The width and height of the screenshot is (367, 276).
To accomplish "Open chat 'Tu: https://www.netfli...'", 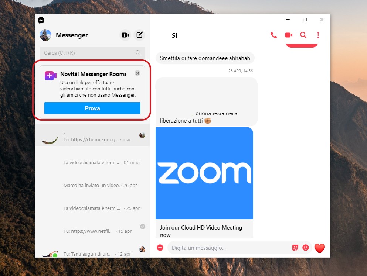I will 92,227.
